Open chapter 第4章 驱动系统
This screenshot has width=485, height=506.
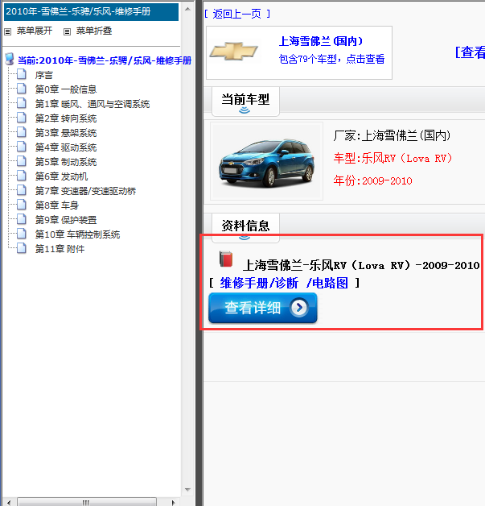66,147
